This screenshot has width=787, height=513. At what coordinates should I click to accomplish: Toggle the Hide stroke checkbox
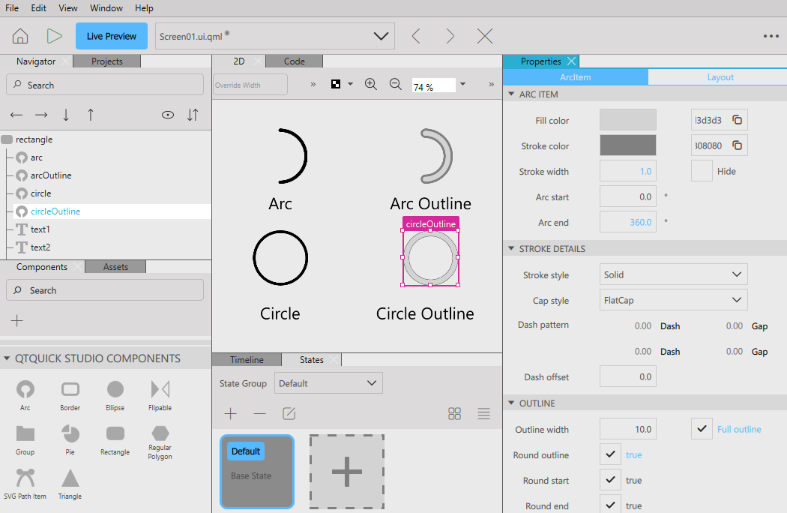[x=702, y=171]
